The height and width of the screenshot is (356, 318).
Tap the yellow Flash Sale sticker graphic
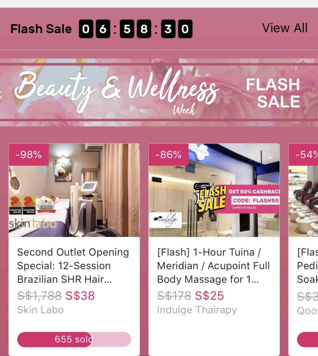[x=210, y=197]
